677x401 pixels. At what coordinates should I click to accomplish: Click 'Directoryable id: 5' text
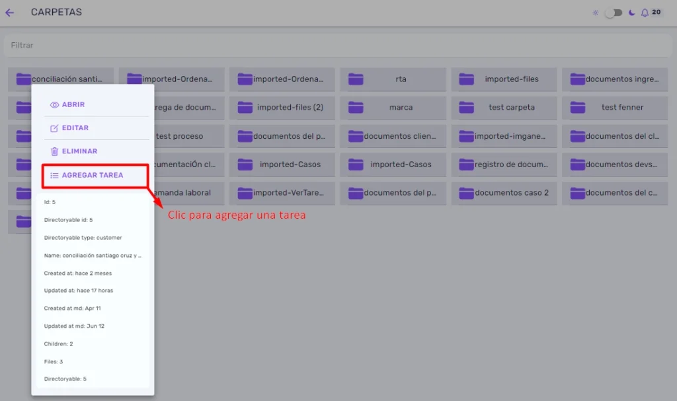[x=68, y=220]
